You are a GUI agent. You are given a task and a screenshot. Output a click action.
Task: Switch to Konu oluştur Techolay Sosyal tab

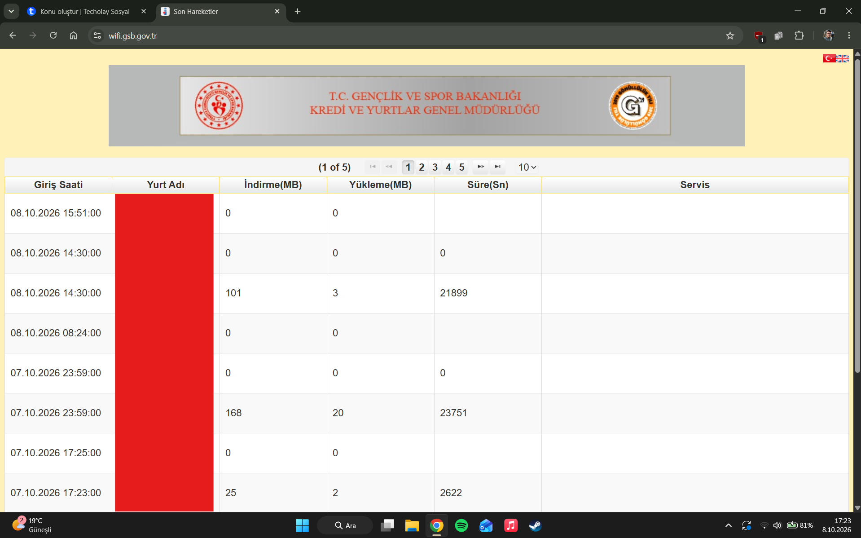[85, 12]
